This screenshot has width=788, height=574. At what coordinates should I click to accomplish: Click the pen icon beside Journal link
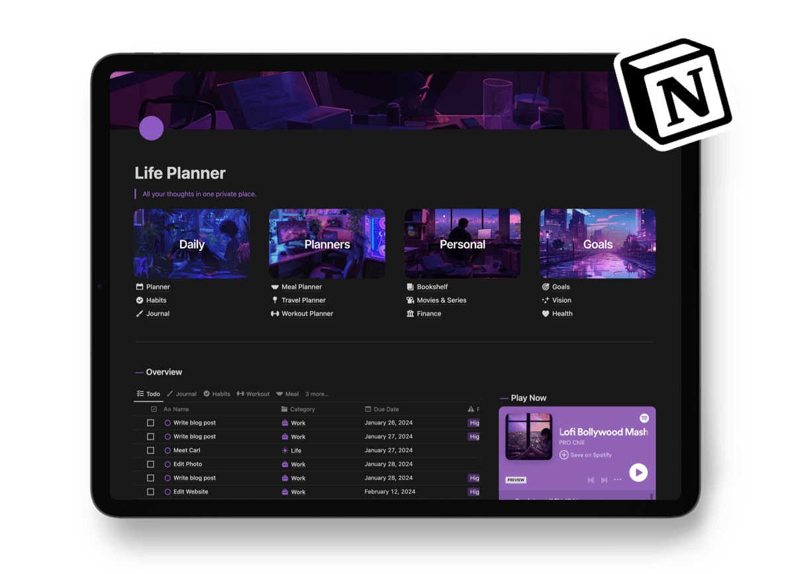[140, 314]
